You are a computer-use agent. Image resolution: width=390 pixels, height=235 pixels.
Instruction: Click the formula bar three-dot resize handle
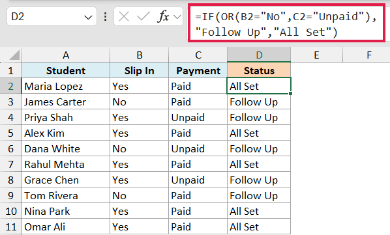coord(106,17)
